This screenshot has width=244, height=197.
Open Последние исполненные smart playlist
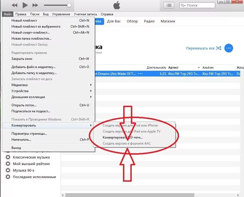34,177
